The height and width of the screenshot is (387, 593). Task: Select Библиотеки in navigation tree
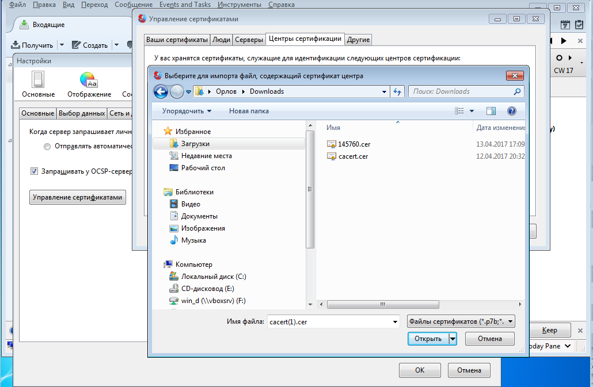pyautogui.click(x=189, y=192)
